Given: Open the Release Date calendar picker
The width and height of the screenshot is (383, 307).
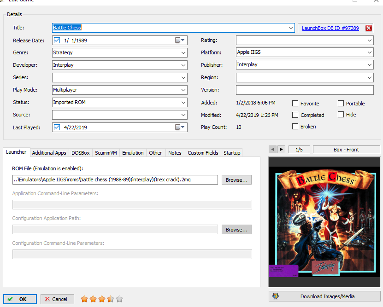Looking at the screenshot, I should (x=180, y=40).
